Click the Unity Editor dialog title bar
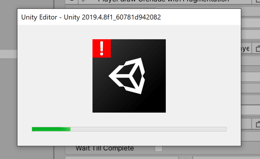 point(129,17)
